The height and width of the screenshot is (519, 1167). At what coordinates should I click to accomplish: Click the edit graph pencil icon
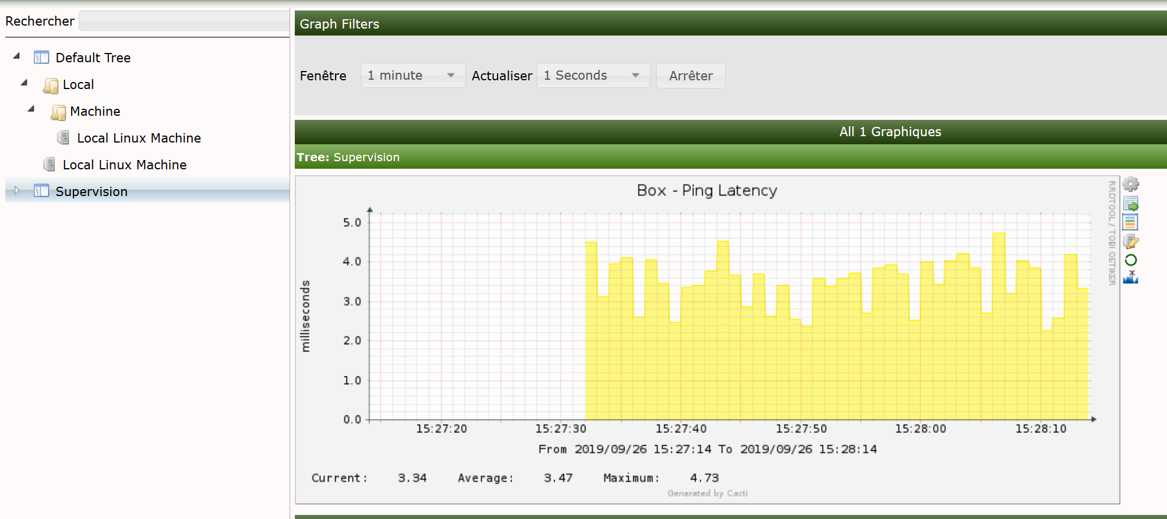pos(1130,241)
